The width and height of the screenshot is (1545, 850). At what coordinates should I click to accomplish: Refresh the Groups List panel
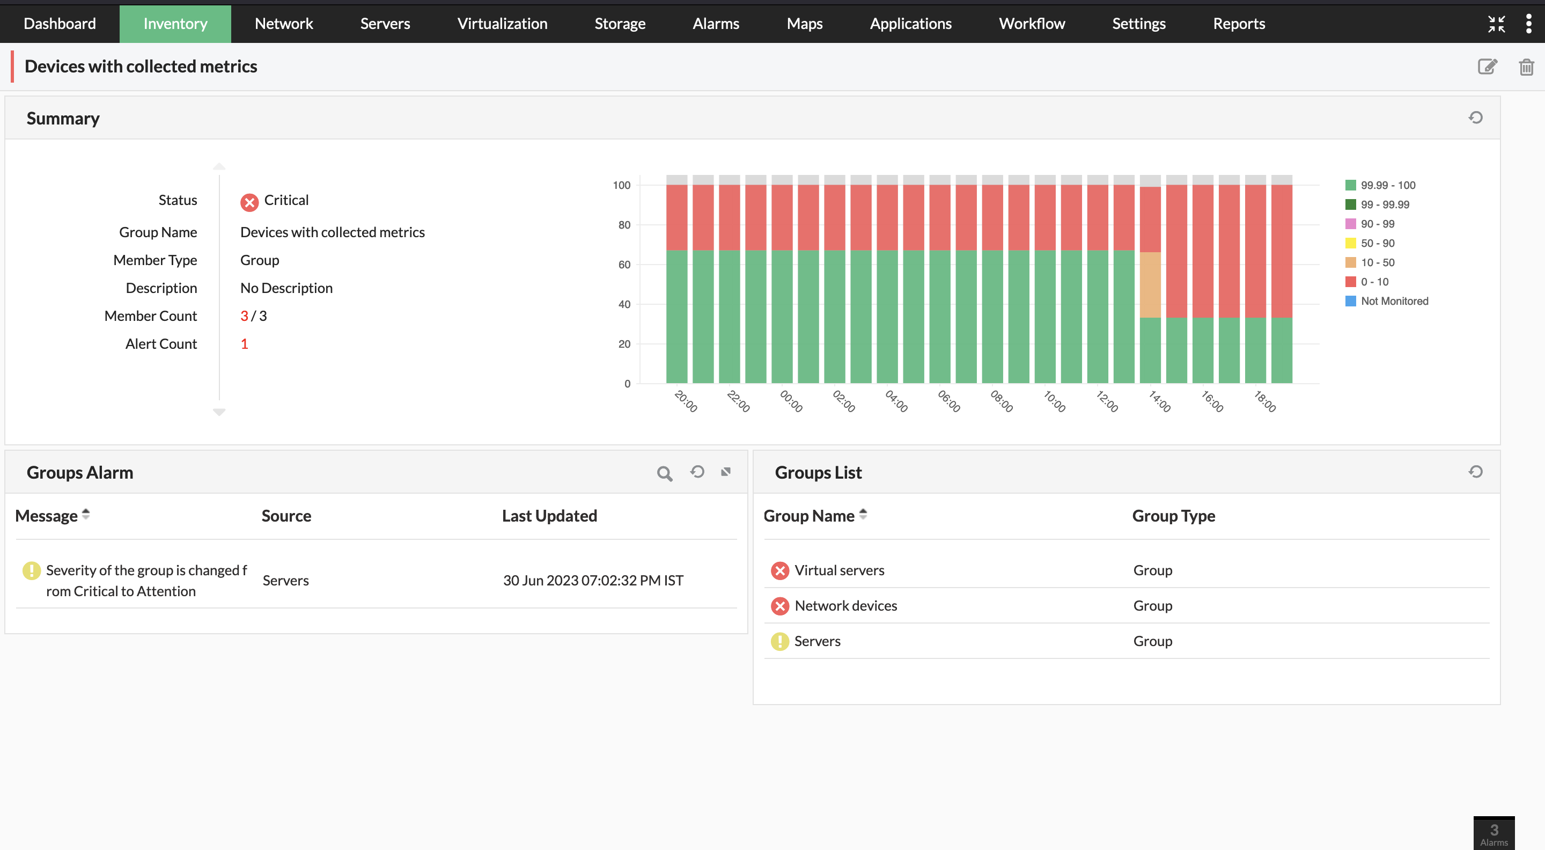(x=1475, y=472)
